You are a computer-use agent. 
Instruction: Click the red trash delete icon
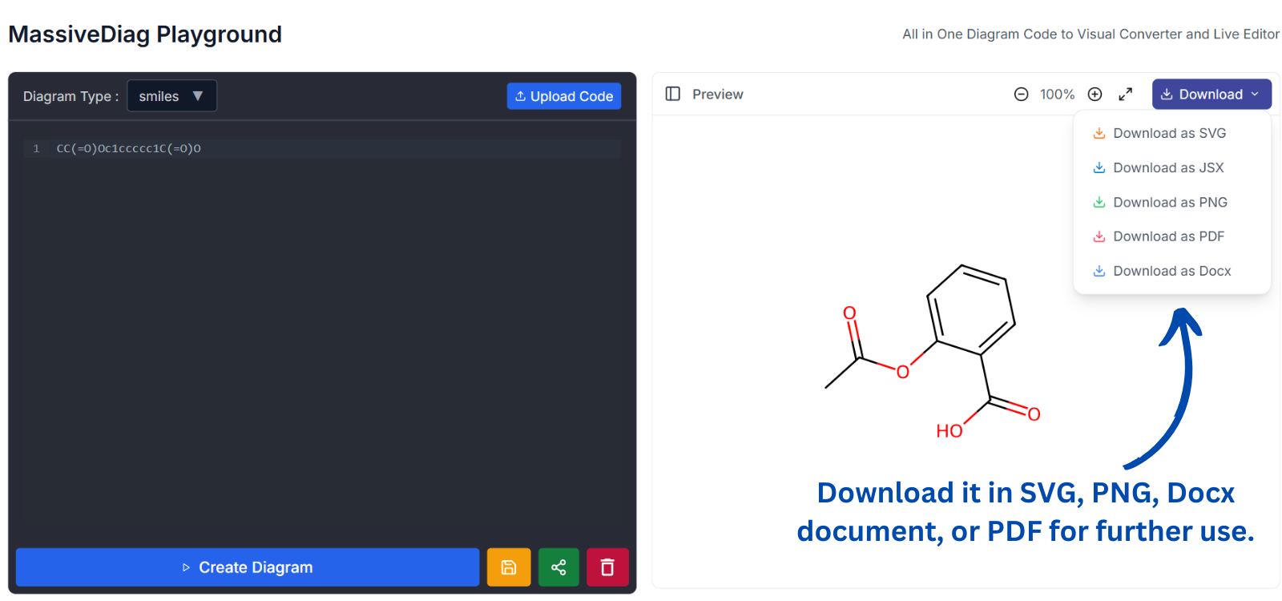(607, 567)
